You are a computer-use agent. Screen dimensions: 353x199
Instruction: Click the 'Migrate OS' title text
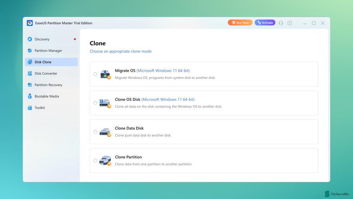[x=125, y=71]
